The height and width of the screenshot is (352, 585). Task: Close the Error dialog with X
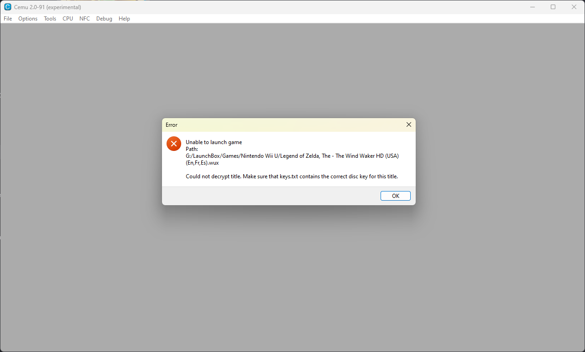pos(408,124)
